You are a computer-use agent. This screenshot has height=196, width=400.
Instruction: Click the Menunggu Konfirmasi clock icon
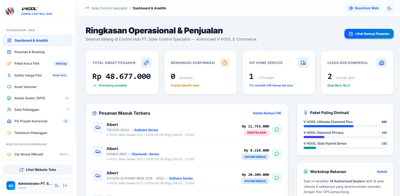tap(225, 63)
